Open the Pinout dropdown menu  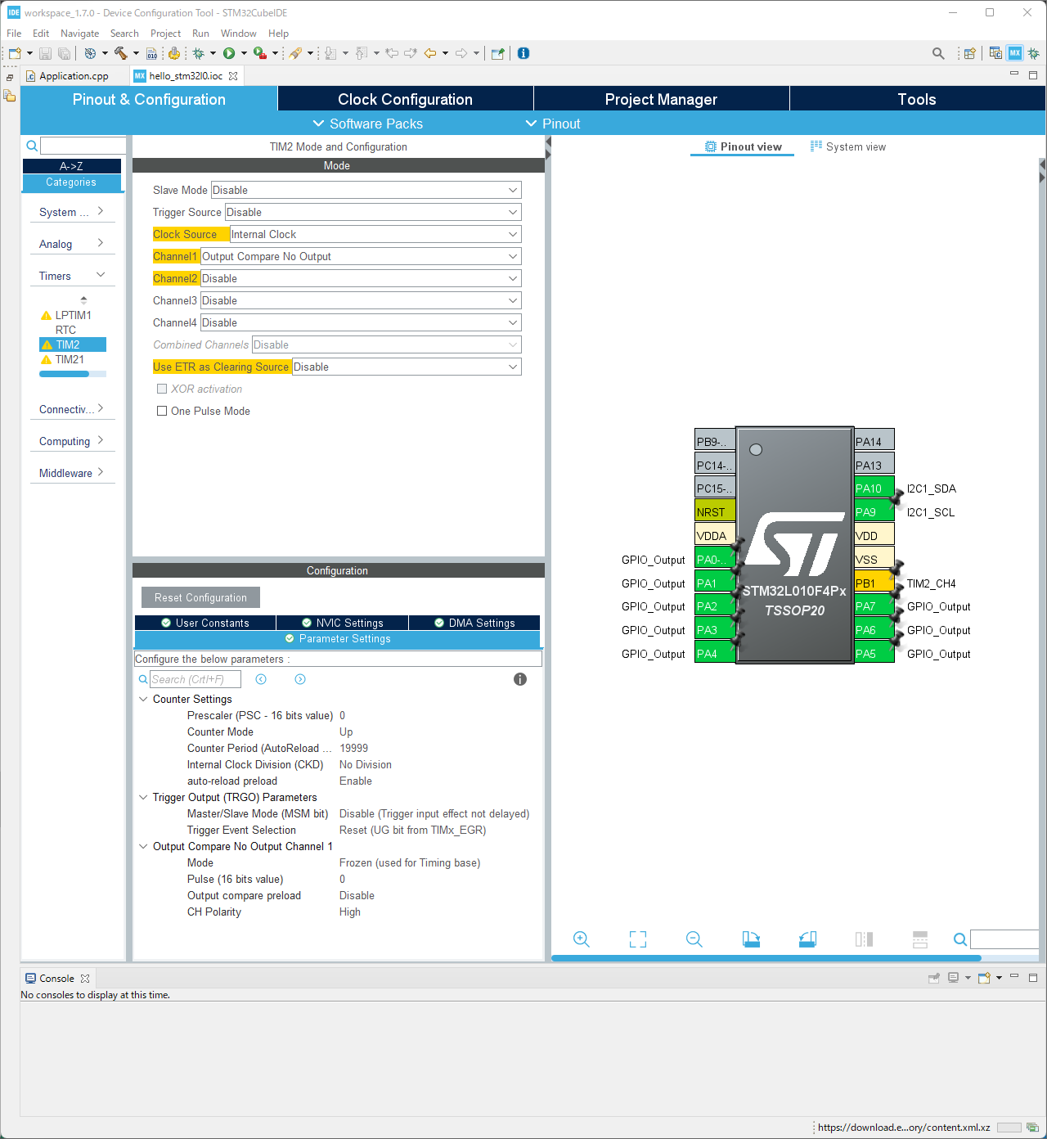tap(553, 124)
